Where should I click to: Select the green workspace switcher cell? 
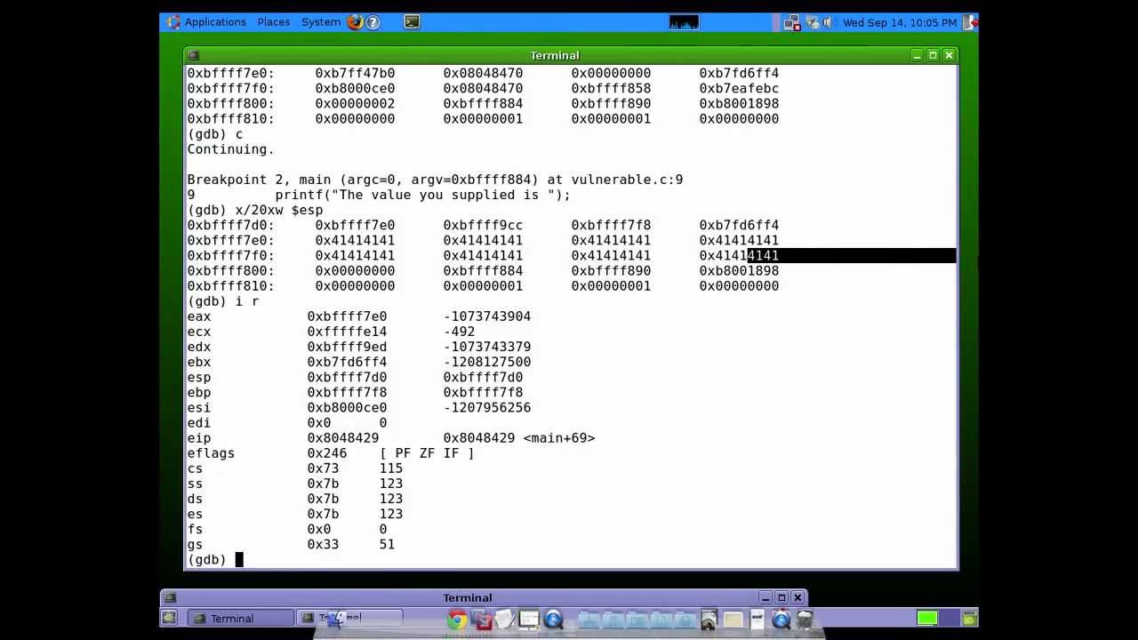[927, 618]
